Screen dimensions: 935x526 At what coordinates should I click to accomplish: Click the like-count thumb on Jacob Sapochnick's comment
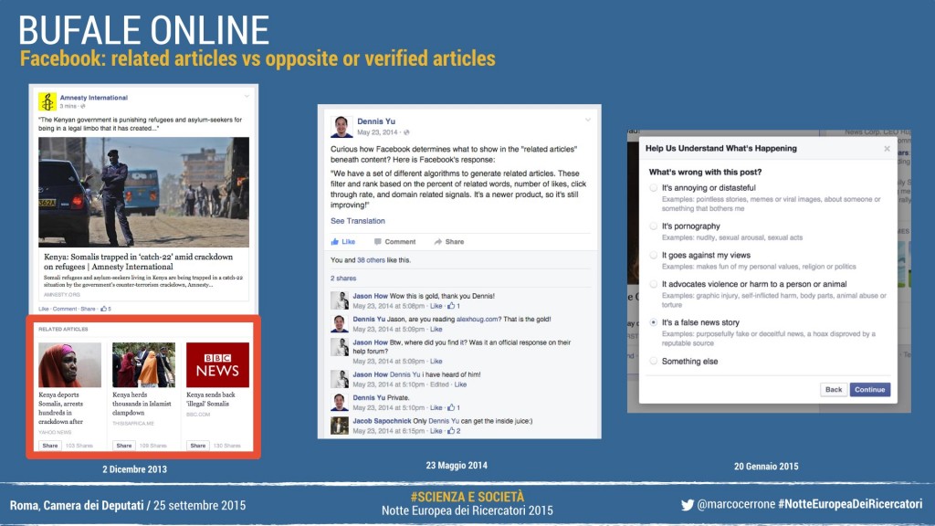(451, 431)
